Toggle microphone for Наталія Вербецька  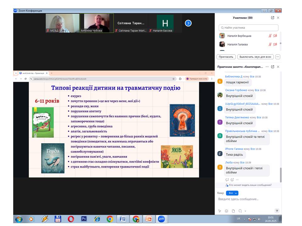click(270, 36)
